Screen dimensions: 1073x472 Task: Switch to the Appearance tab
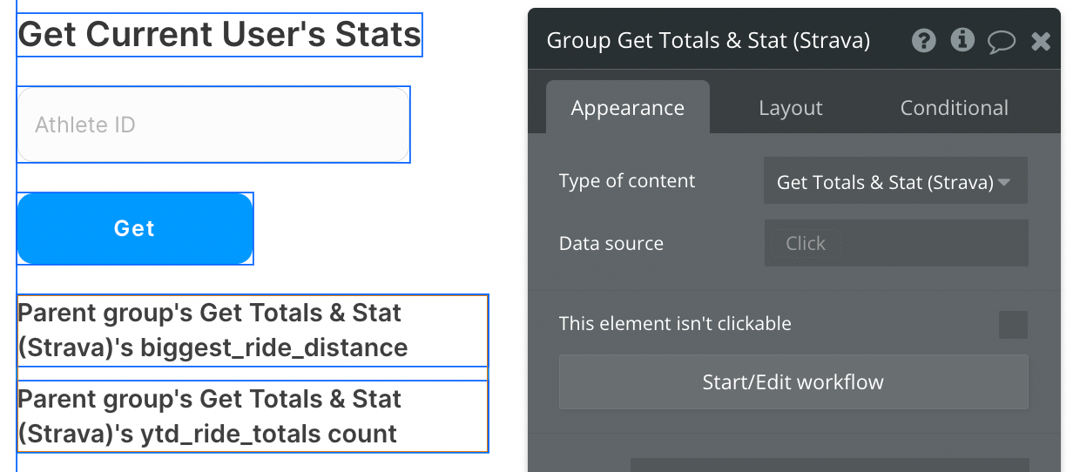(x=627, y=108)
